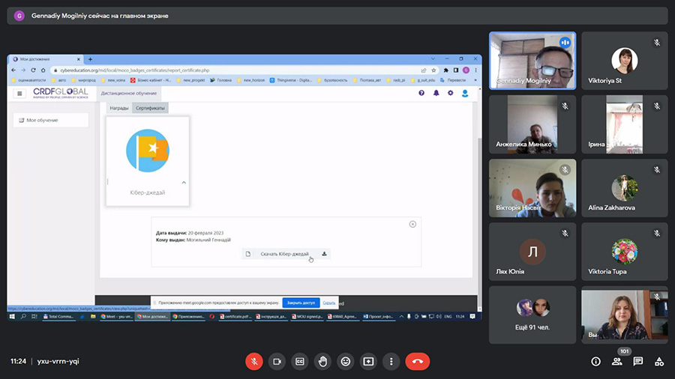Open the chat with everyone panel
The height and width of the screenshot is (379, 675).
coord(638,361)
